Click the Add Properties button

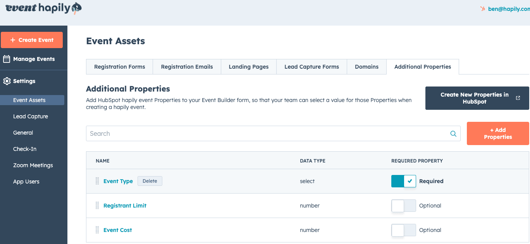(498, 133)
